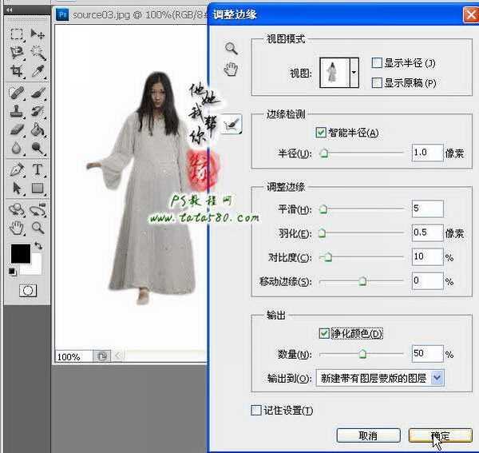Enable the 显示原稿 (P) checkbox
The width and height of the screenshot is (479, 453).
click(x=378, y=82)
